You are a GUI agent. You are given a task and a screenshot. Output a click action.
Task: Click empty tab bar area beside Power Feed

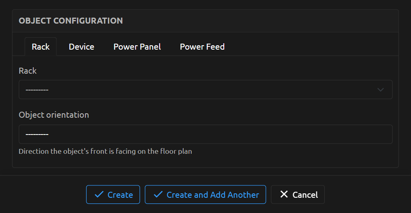point(313,47)
